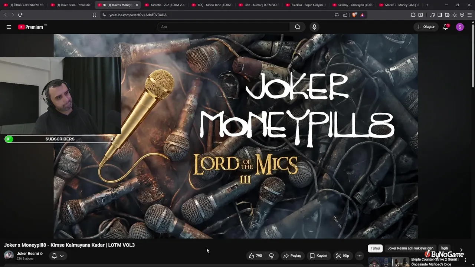475x267 pixels.
Task: Focus the Ara search field
Action: point(224,27)
